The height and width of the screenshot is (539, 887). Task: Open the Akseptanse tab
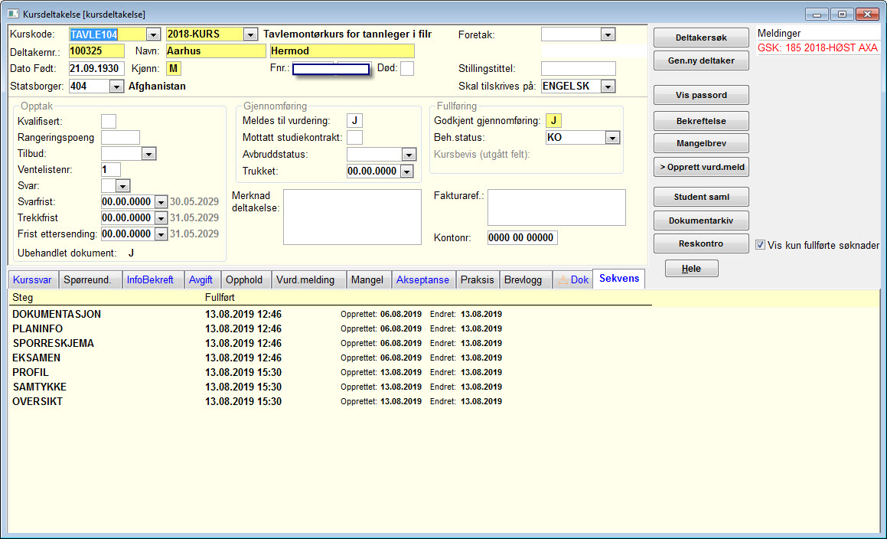point(422,279)
